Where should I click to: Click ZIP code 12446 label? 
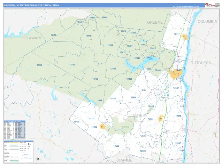[x=113, y=98]
